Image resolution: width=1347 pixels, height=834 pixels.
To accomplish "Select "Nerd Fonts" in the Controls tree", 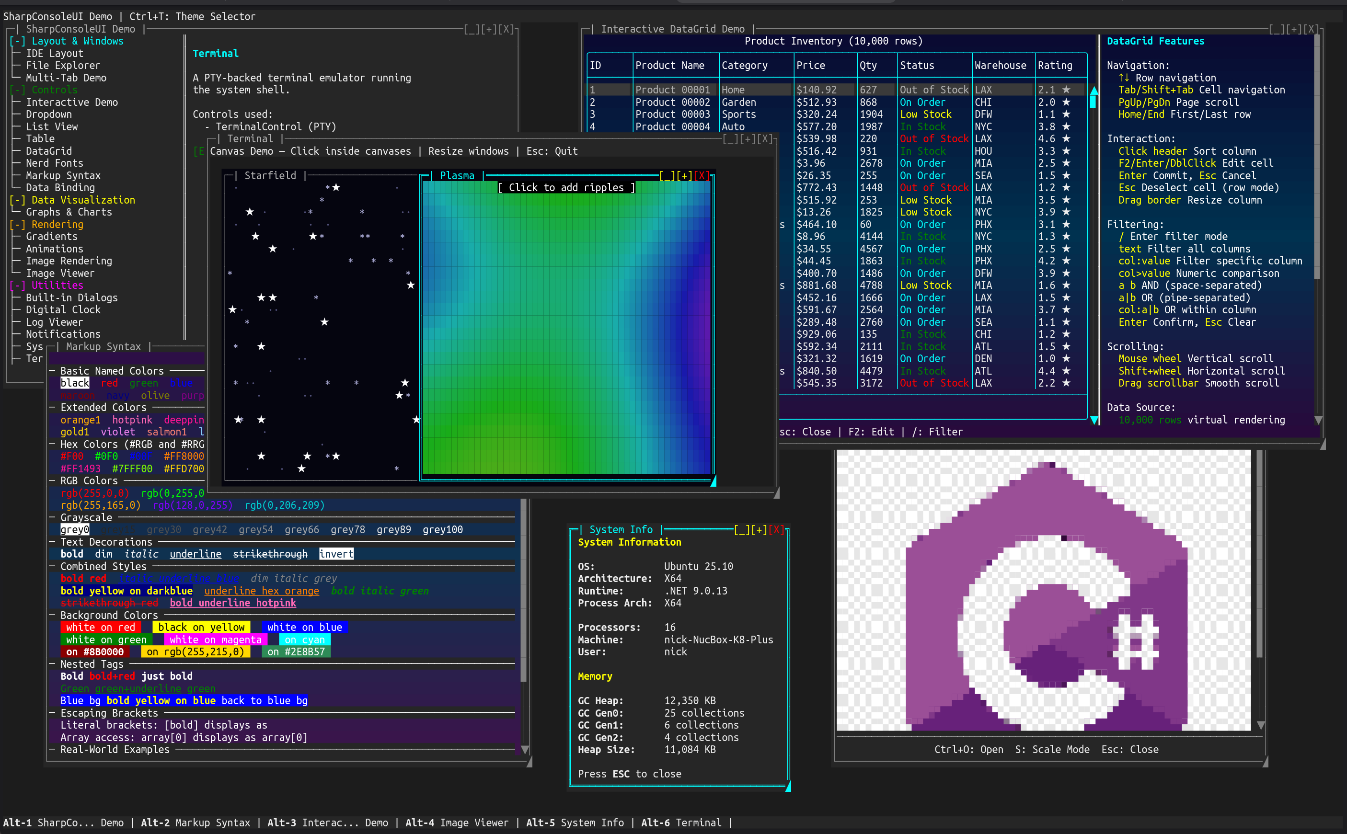I will pos(54,163).
